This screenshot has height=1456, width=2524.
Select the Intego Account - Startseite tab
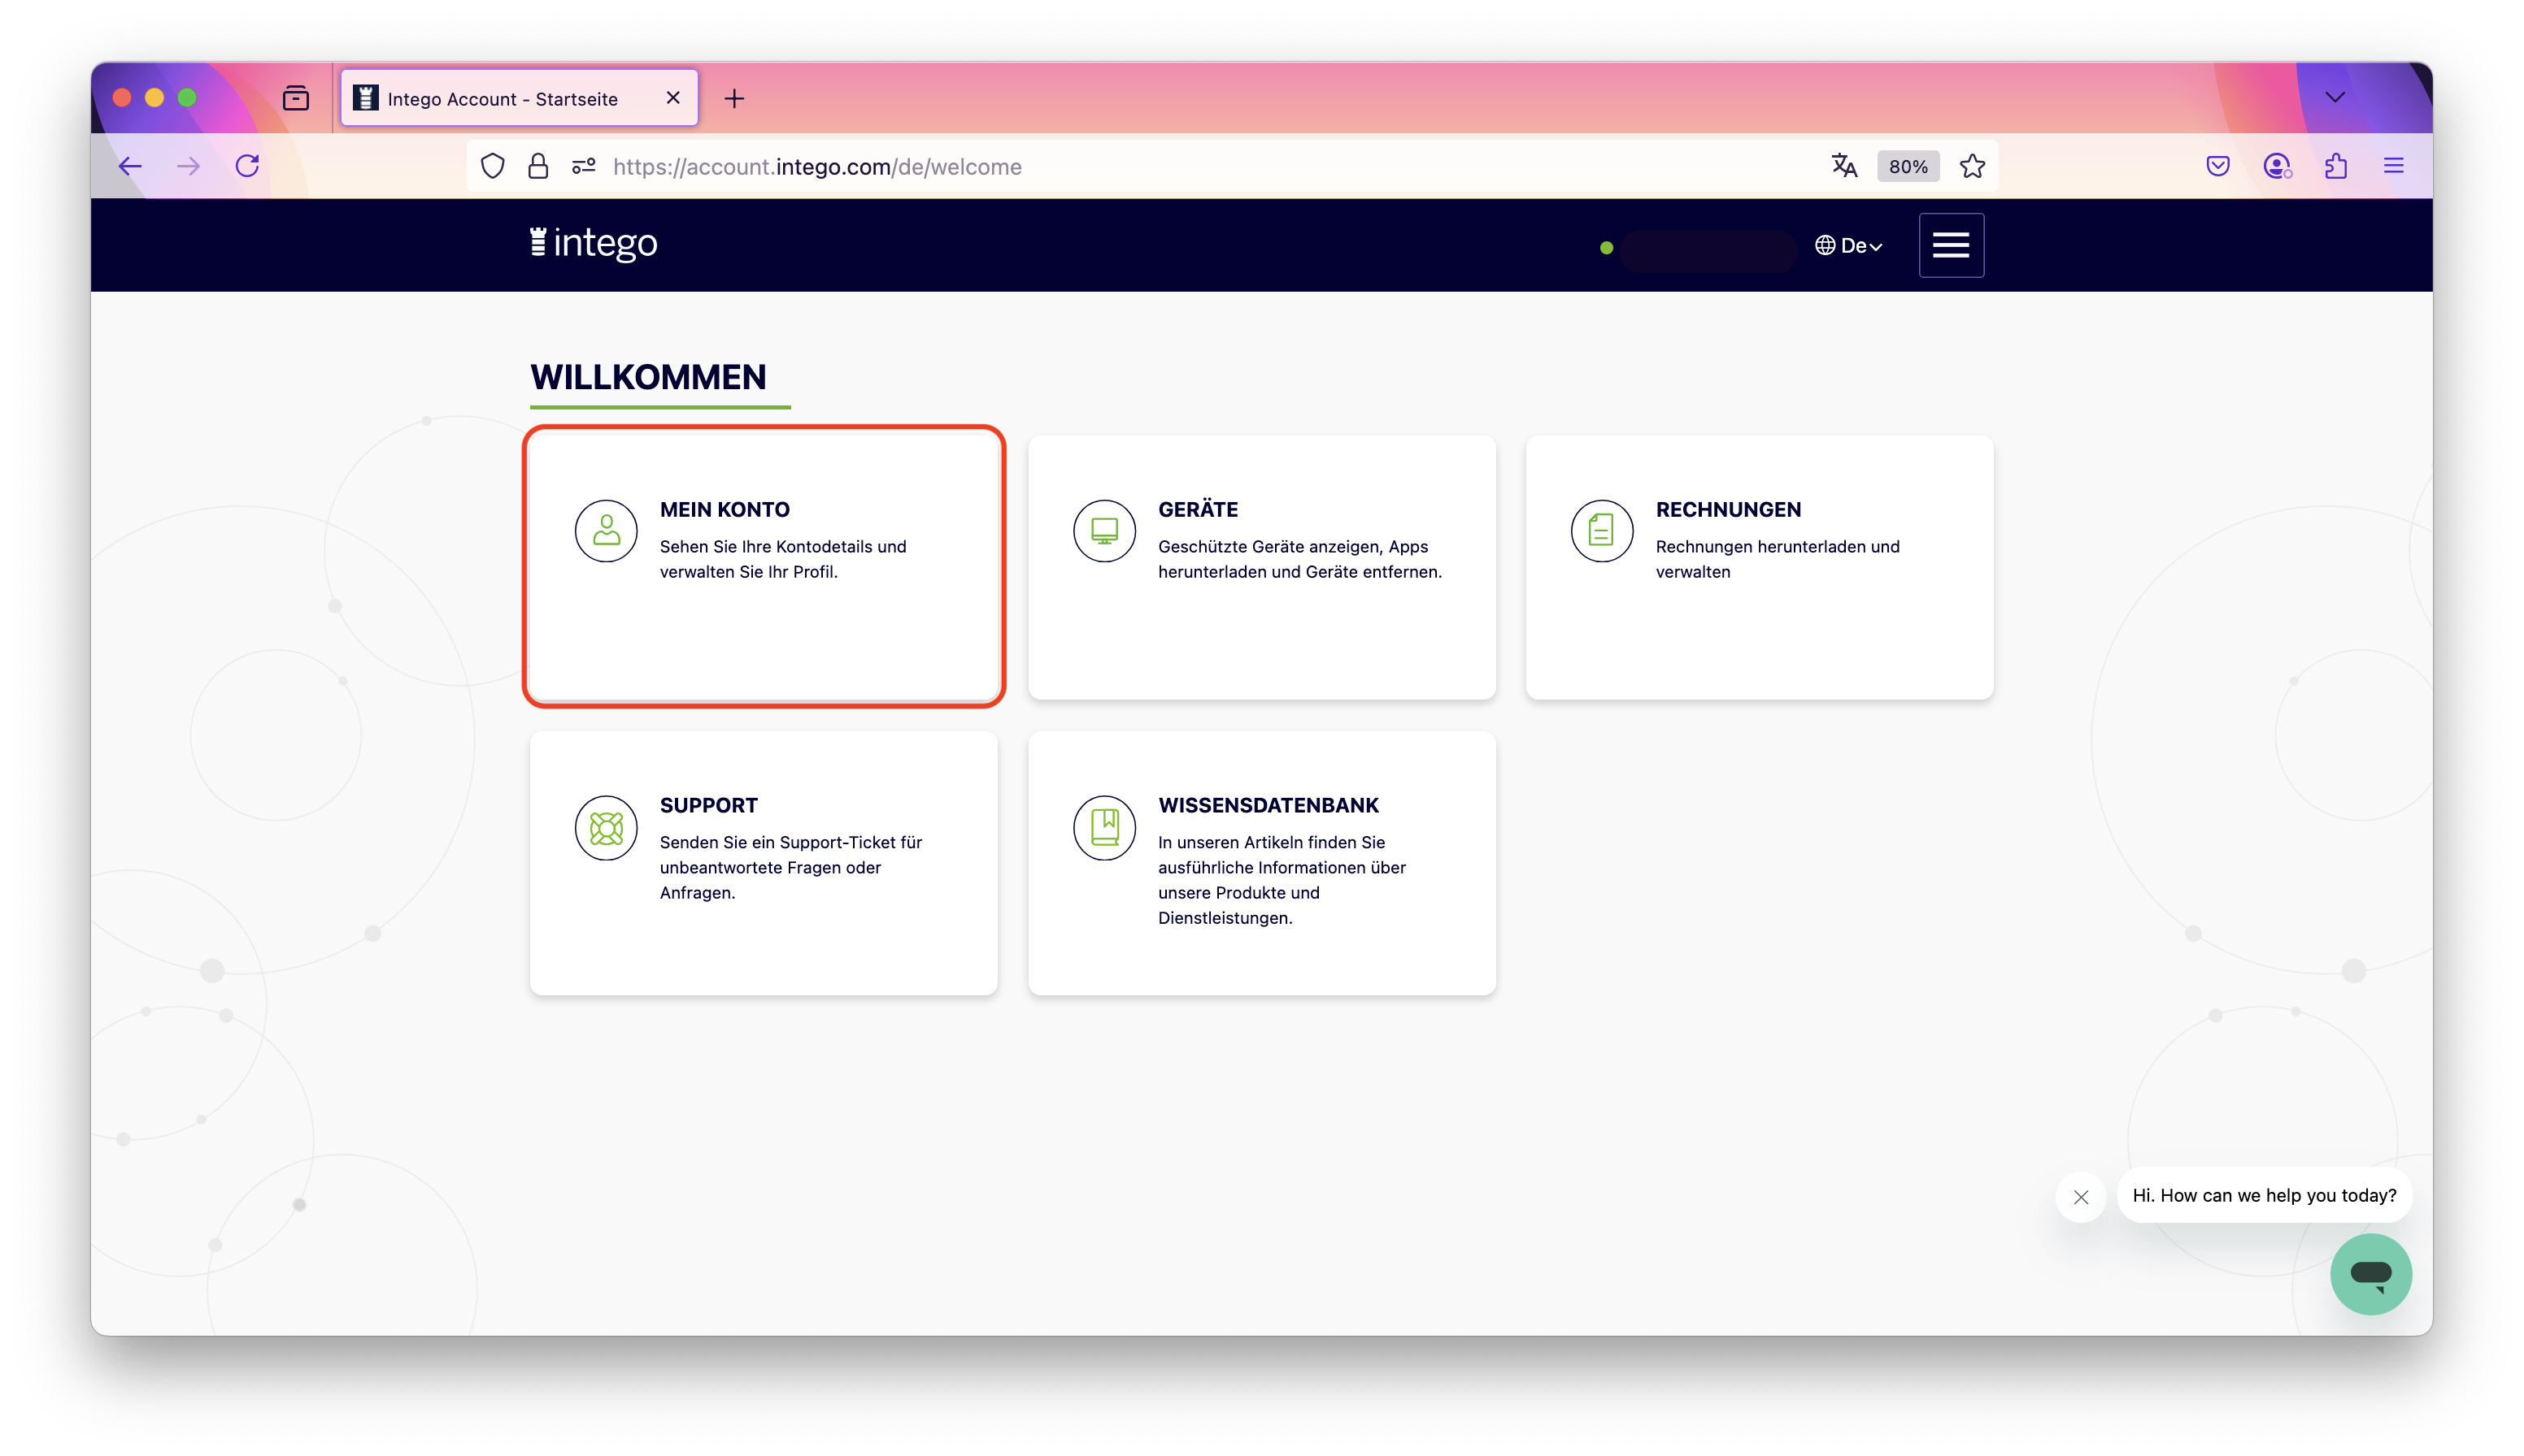[x=519, y=98]
